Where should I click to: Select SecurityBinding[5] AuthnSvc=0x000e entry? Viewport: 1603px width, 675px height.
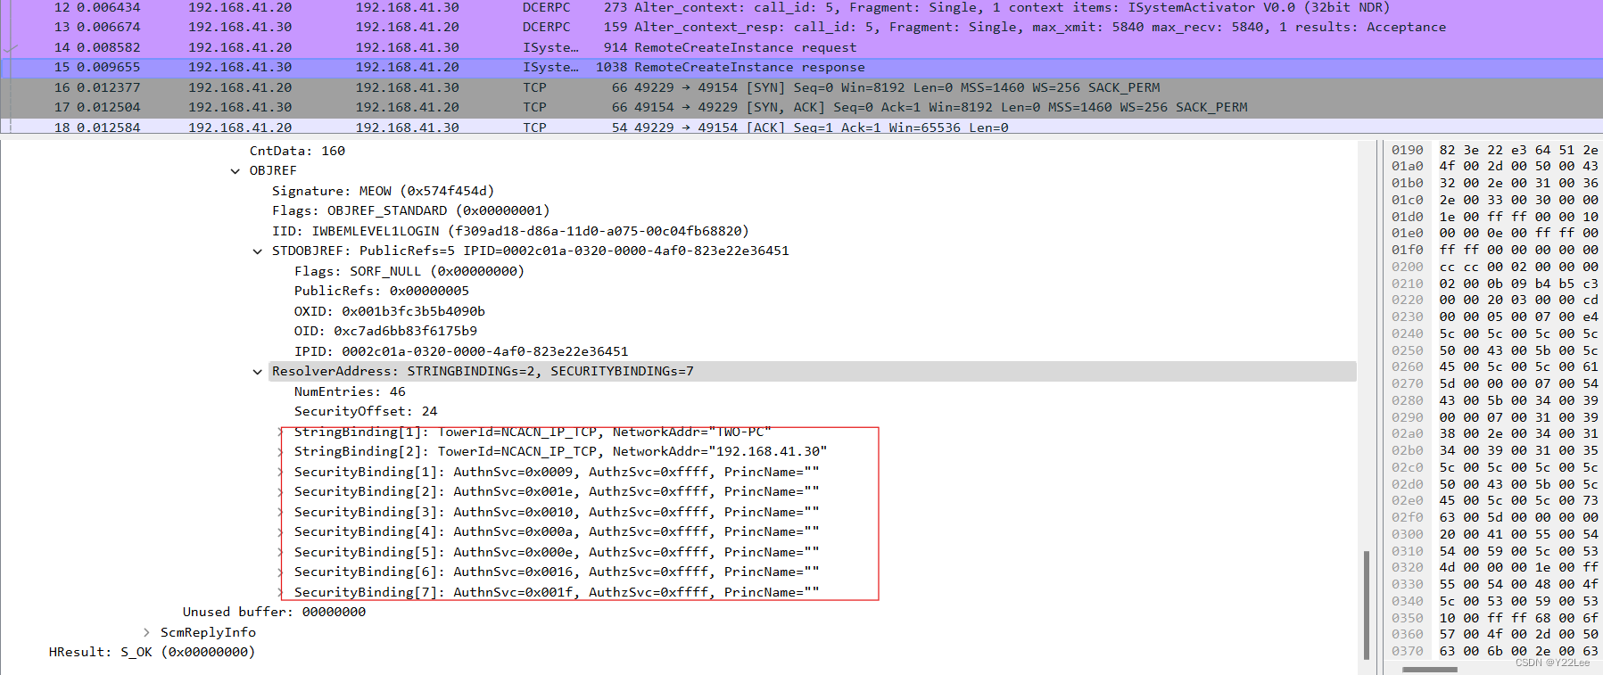point(557,552)
